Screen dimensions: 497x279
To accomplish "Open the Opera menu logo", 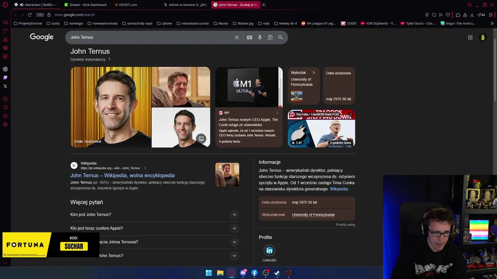I will click(x=5, y=5).
